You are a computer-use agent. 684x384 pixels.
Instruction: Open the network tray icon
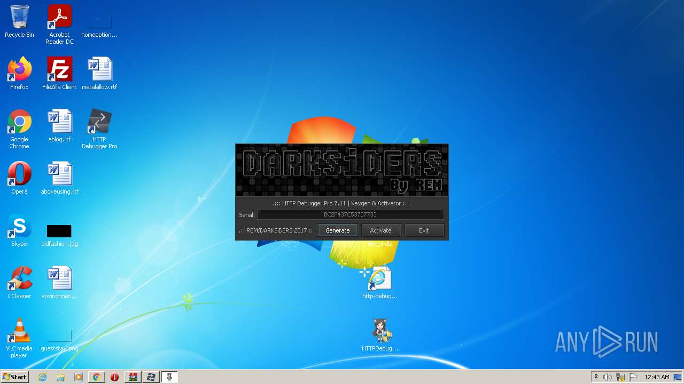(x=620, y=377)
